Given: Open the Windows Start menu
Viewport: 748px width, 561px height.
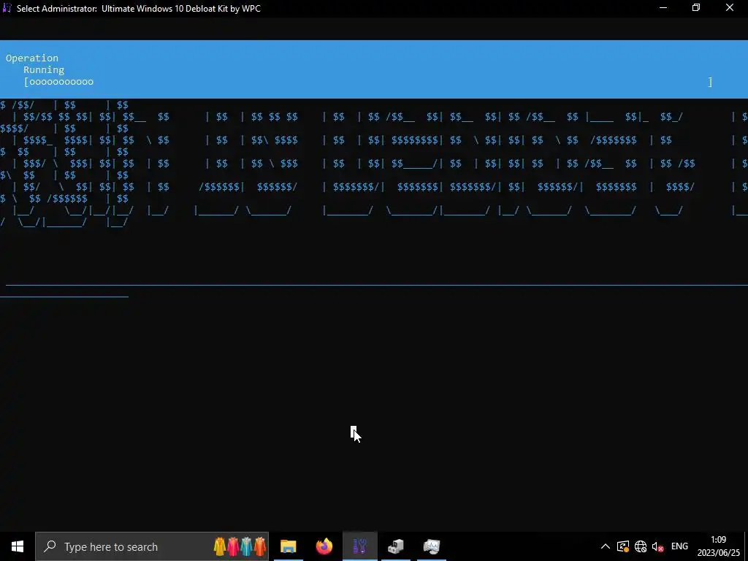Looking at the screenshot, I should tap(18, 546).
